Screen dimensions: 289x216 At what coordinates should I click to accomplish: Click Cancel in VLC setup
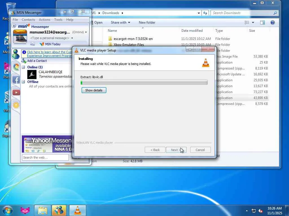click(x=200, y=150)
